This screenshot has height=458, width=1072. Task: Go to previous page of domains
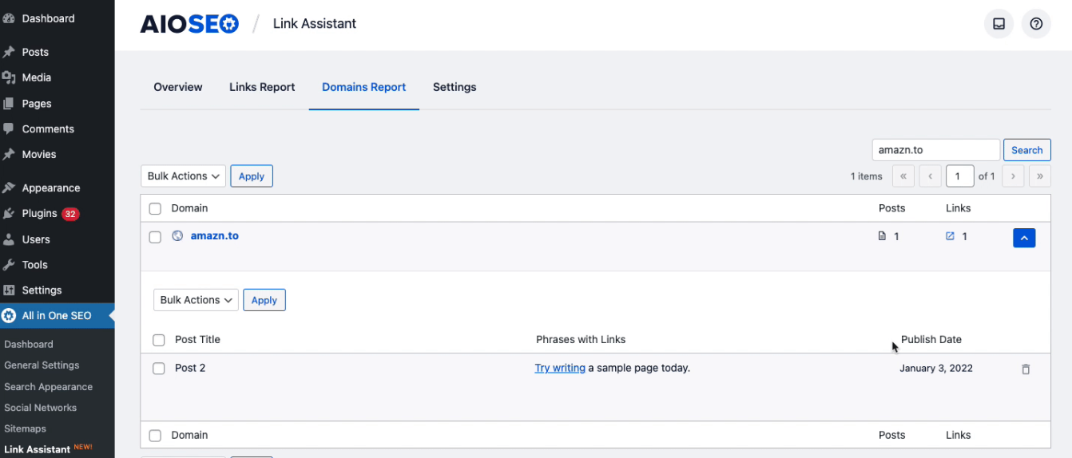click(931, 176)
